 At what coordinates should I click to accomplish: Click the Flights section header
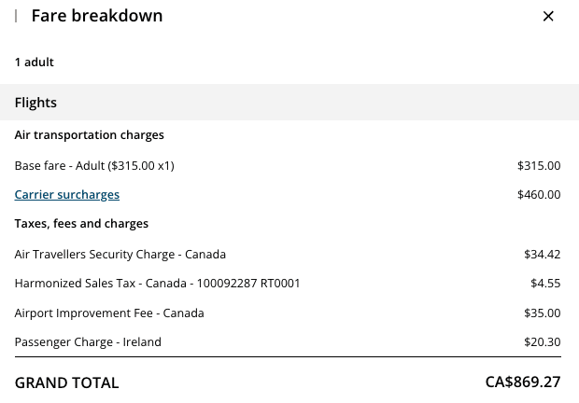35,103
